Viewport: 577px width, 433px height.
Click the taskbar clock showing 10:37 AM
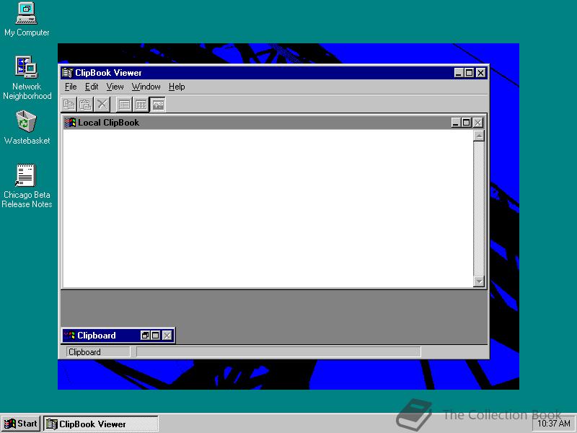(554, 424)
